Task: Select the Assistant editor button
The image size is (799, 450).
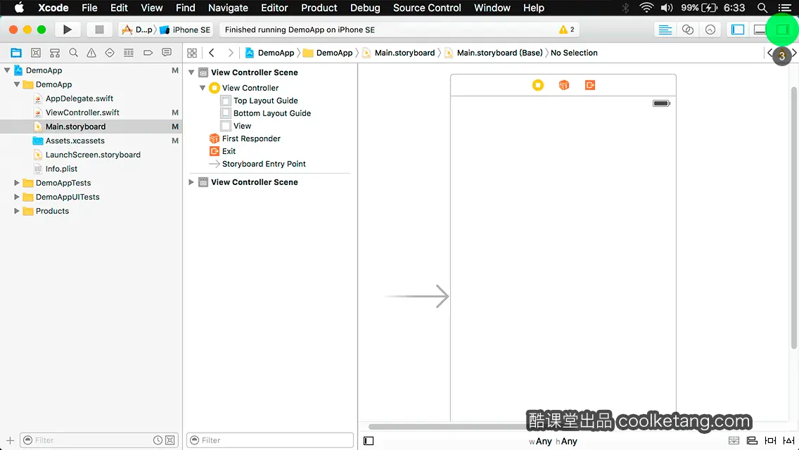Action: 687,30
